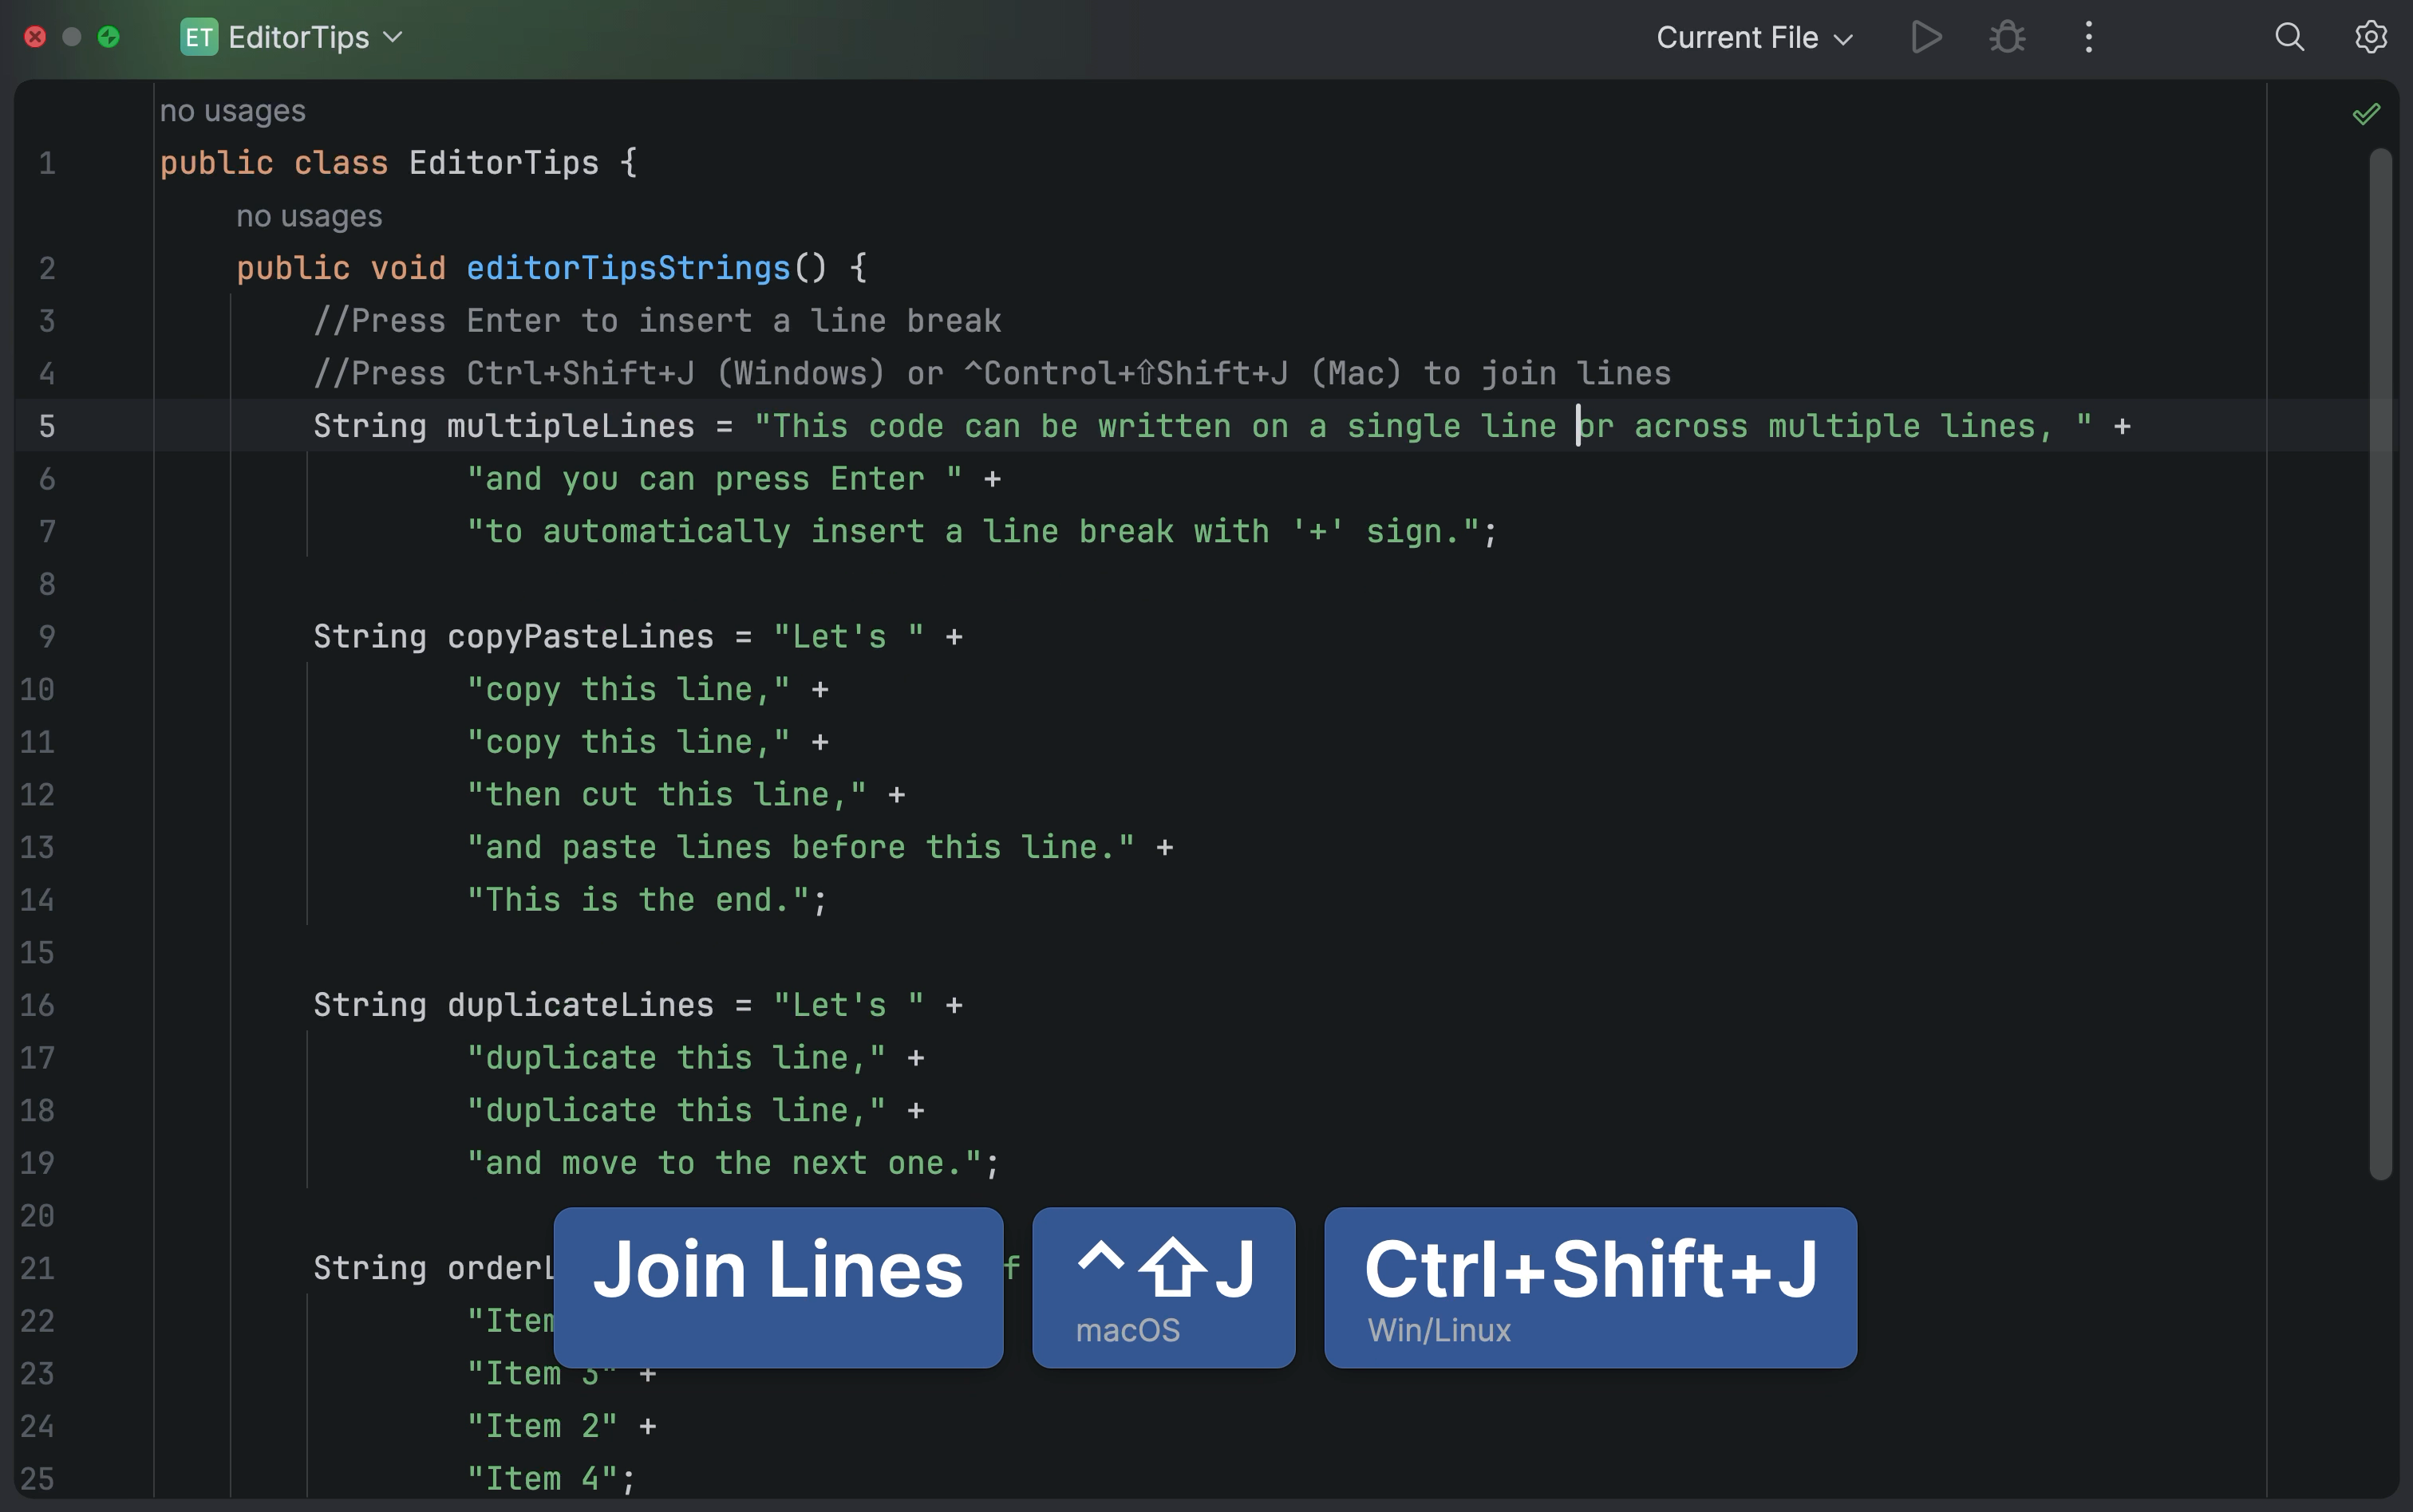The width and height of the screenshot is (2413, 1512).
Task: Click the EditorTips class name in line 1
Action: [x=504, y=163]
